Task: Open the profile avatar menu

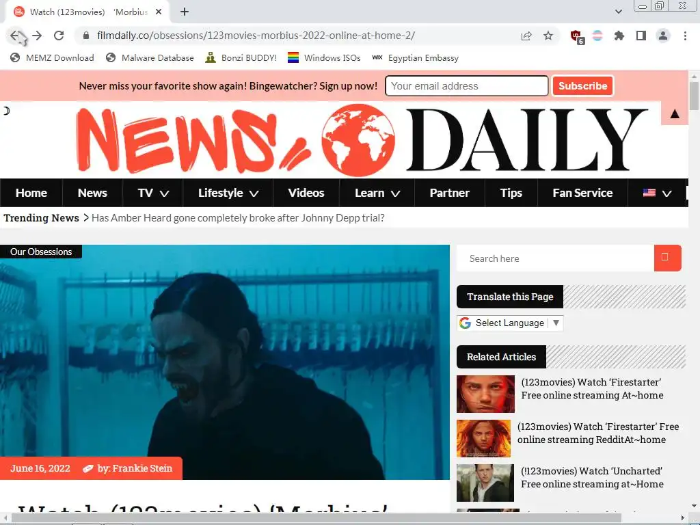Action: [663, 36]
